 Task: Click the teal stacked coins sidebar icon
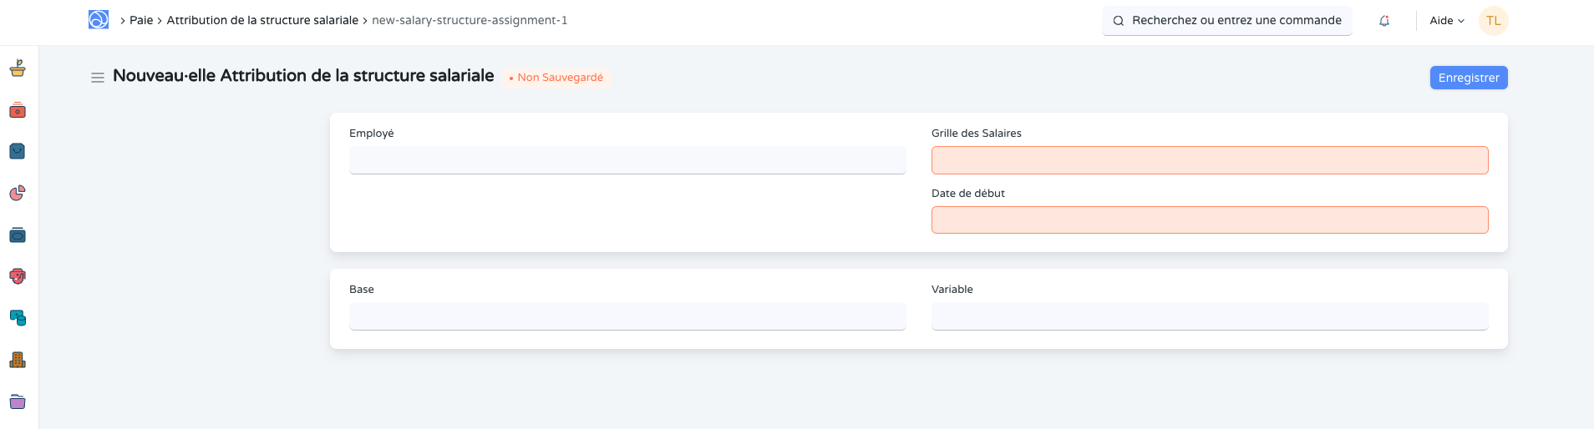(x=18, y=318)
